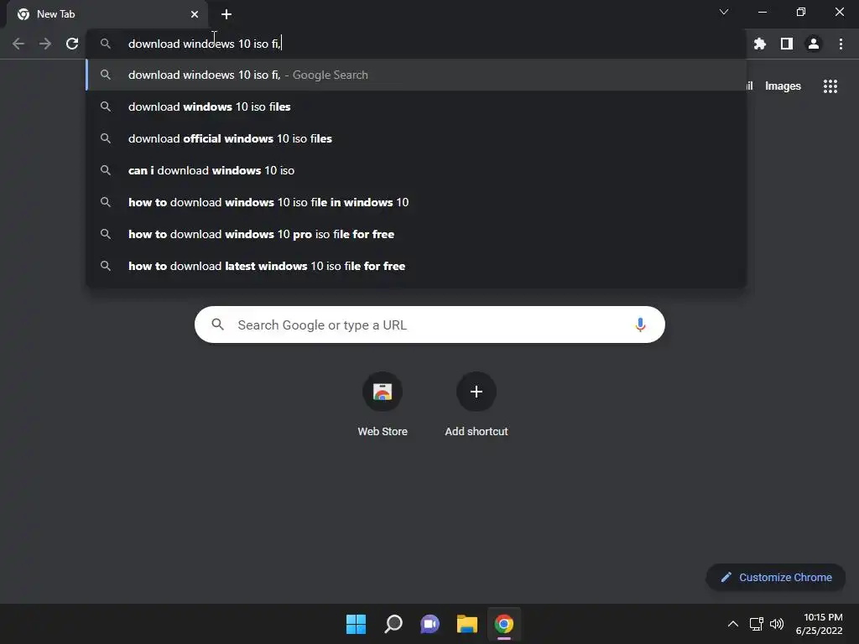Open the volume tray icon
Viewport: 859px width, 644px height.
777,624
